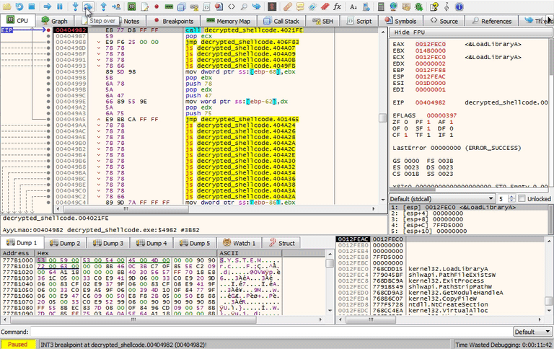Click the fx functions icon
554x349 pixels.
pos(337,6)
